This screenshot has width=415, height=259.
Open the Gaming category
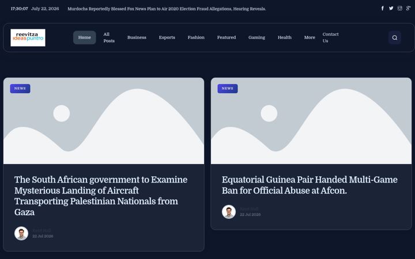pyautogui.click(x=256, y=37)
